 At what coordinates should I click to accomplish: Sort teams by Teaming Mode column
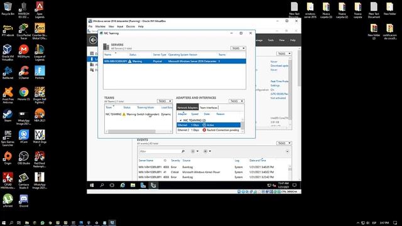146,107
